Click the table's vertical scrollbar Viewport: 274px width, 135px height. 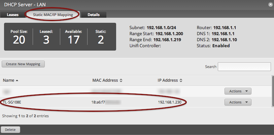click(273, 91)
